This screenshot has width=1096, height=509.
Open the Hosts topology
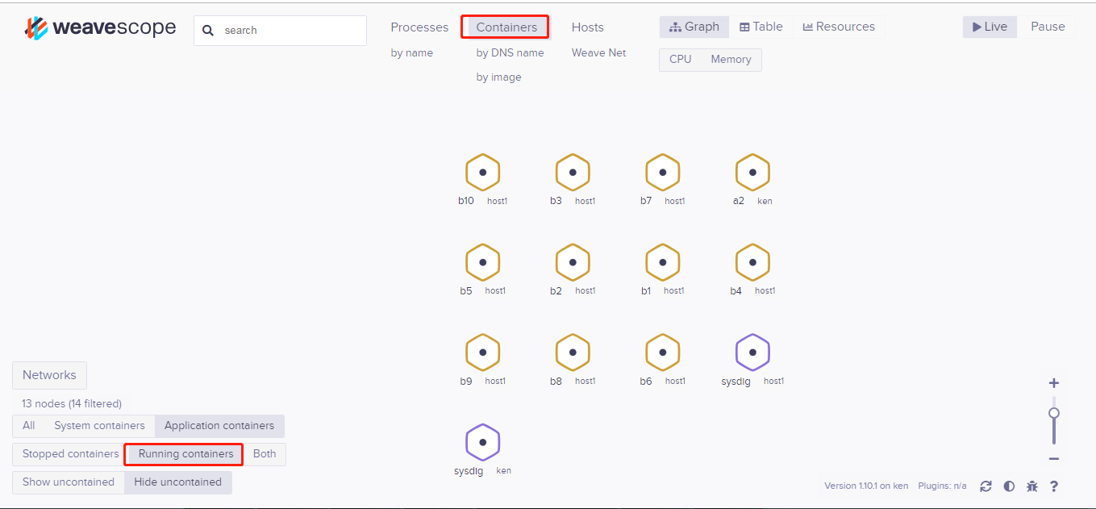tap(587, 27)
